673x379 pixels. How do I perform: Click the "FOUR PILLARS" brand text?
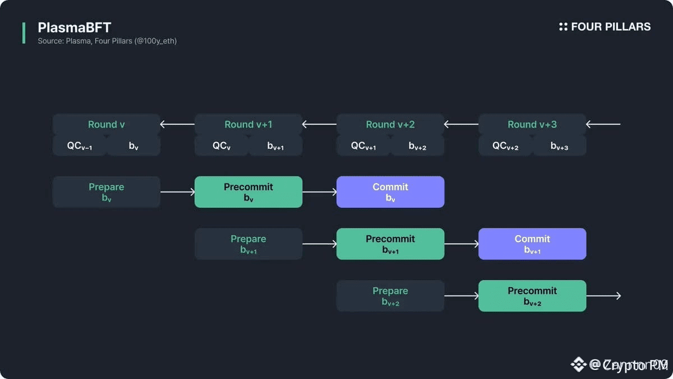pyautogui.click(x=611, y=26)
